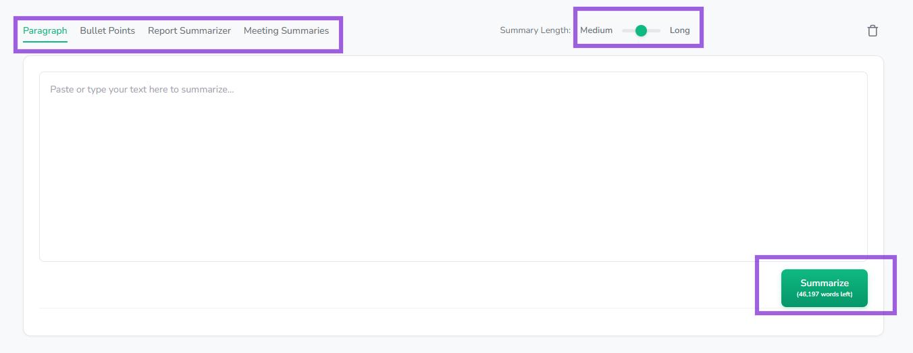
Task: Click the word "Summarize" on the green button
Action: coord(824,283)
